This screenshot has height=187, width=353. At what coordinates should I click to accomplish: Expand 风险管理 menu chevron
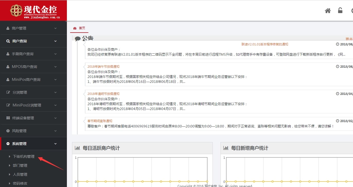[x=55, y=131]
